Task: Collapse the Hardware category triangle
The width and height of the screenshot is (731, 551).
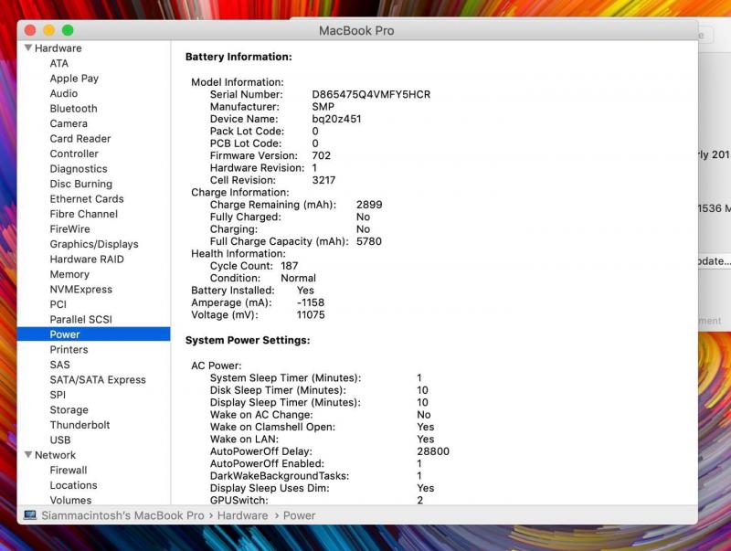Action: [28, 48]
